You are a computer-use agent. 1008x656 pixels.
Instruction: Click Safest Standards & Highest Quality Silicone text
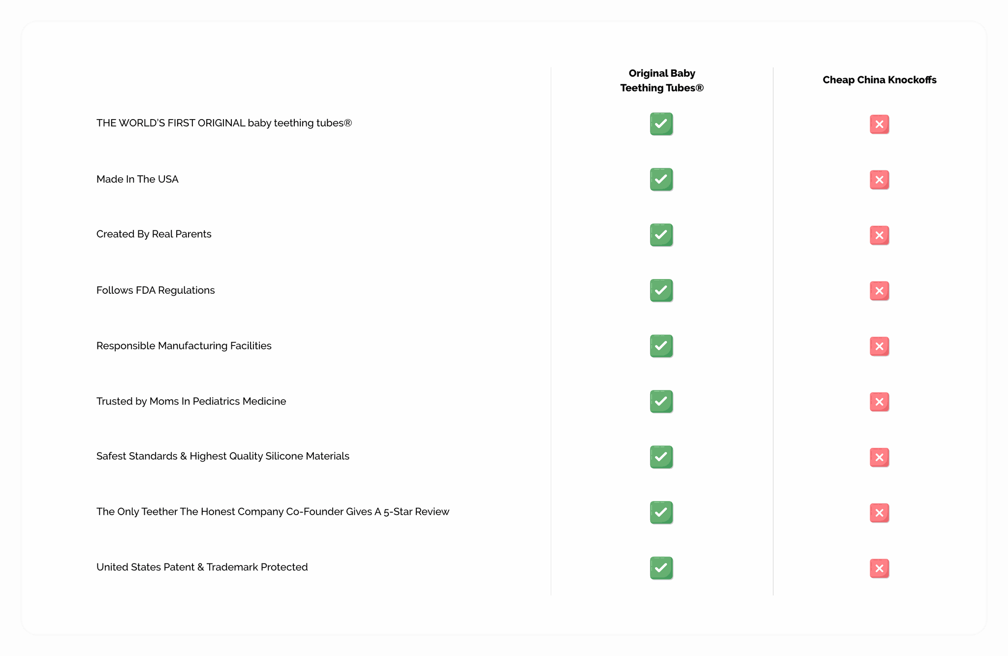(222, 456)
